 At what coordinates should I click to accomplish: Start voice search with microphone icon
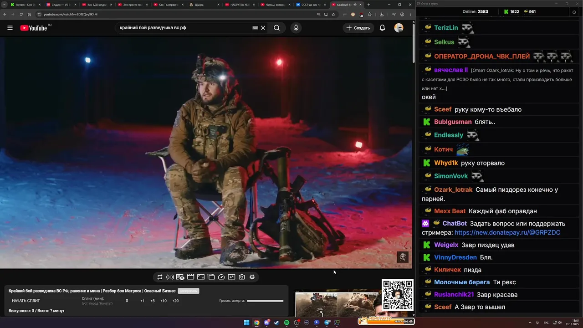[296, 28]
